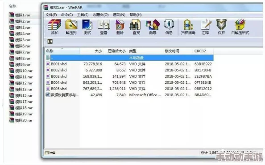Image resolution: width=265 pixels, height=165 pixels.
Task: Open the 选项(N) menu
Action: pyautogui.click(x=119, y=15)
